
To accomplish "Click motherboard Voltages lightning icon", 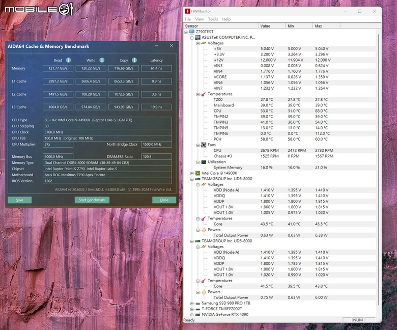I will tap(204, 43).
